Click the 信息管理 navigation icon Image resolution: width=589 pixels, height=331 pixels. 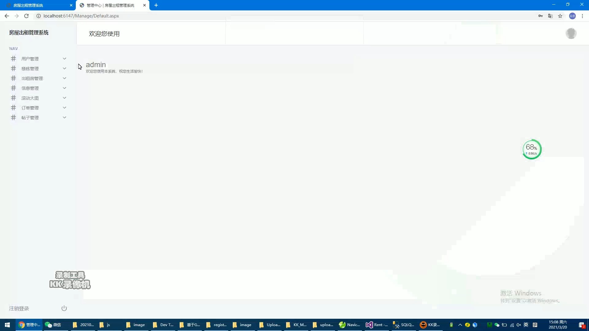pos(13,88)
